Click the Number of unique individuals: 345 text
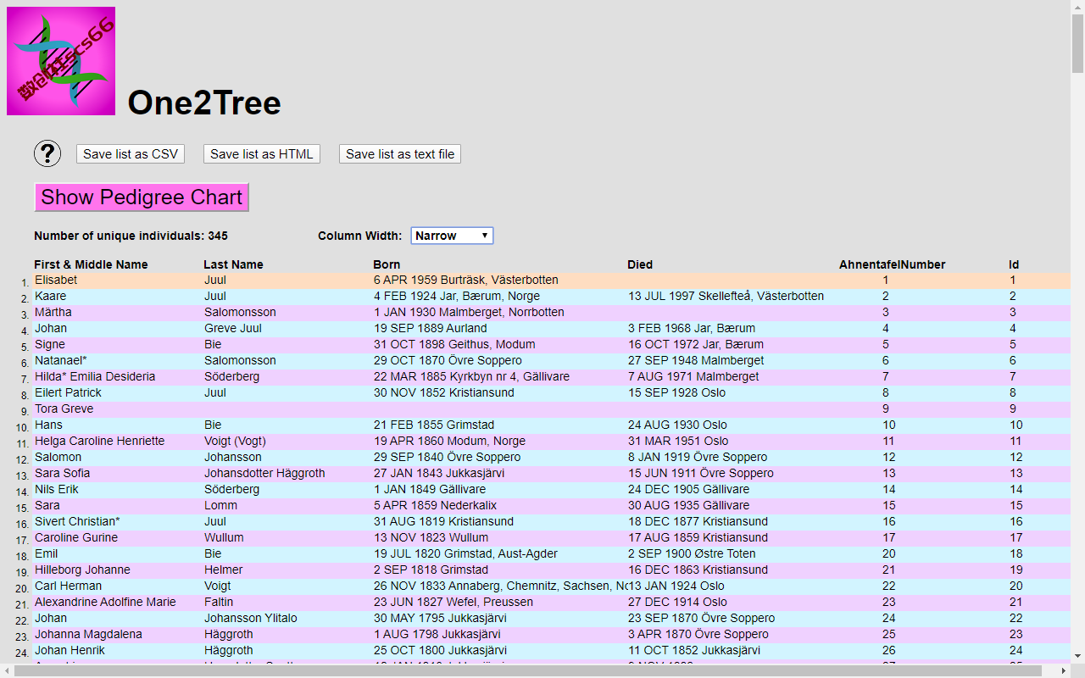The image size is (1085, 678). (131, 236)
